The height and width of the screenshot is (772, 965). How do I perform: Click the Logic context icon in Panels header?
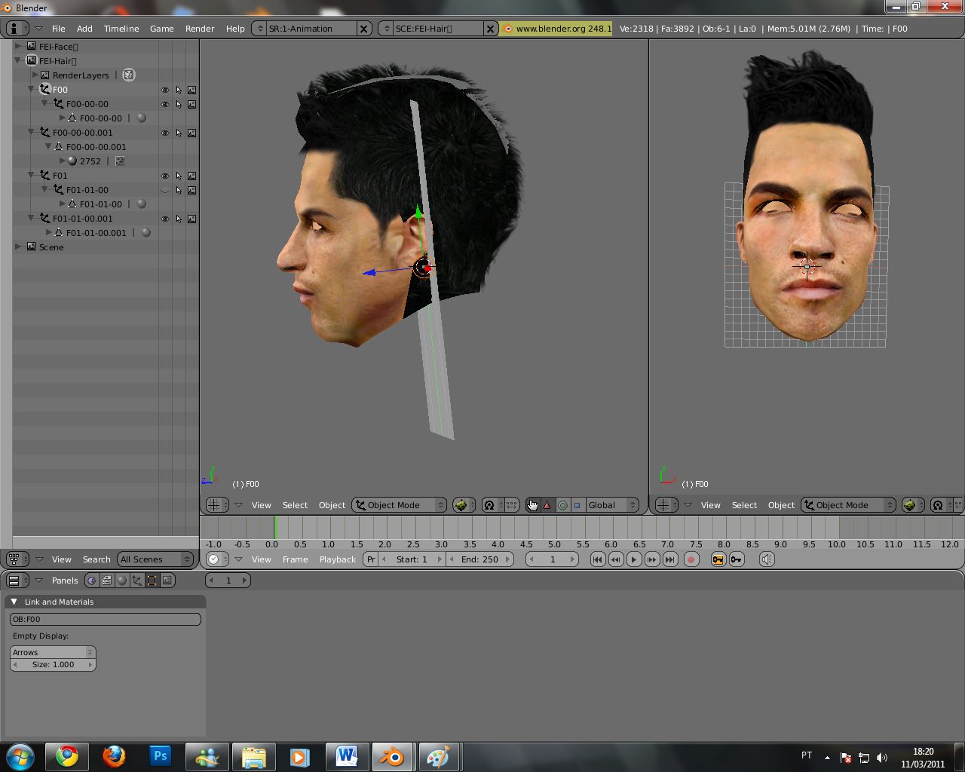92,581
